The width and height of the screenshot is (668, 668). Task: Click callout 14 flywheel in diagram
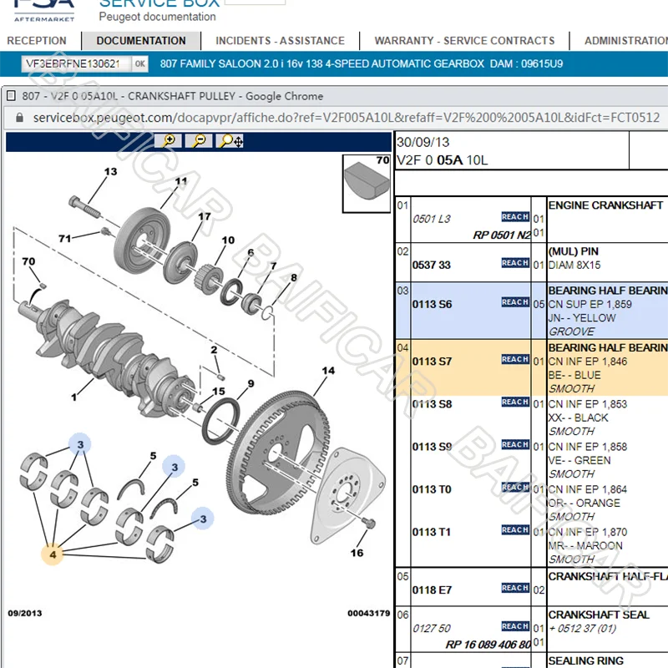click(328, 370)
